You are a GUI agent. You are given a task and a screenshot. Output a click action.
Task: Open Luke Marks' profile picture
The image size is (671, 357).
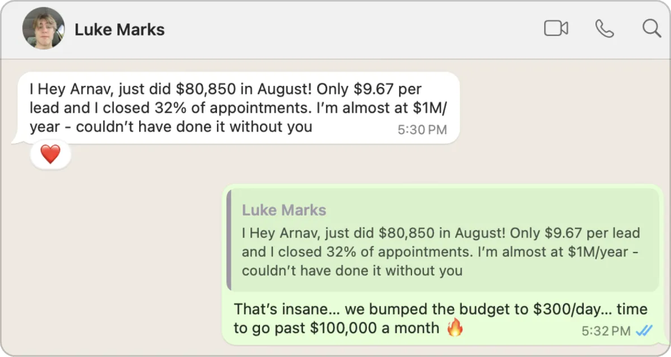click(x=43, y=28)
